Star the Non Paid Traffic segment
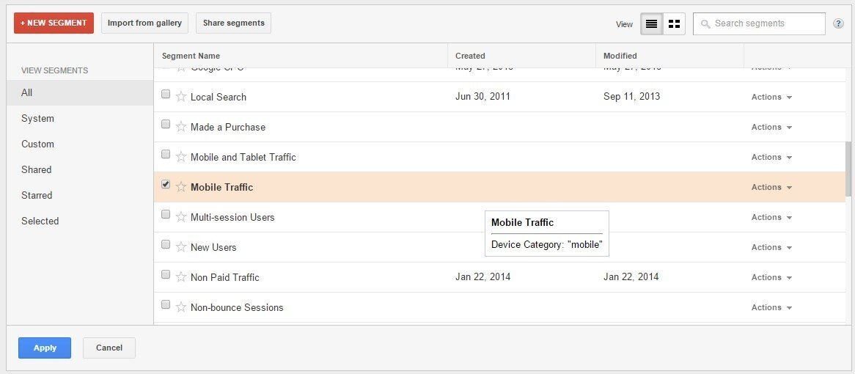The width and height of the screenshot is (855, 374). 181,277
